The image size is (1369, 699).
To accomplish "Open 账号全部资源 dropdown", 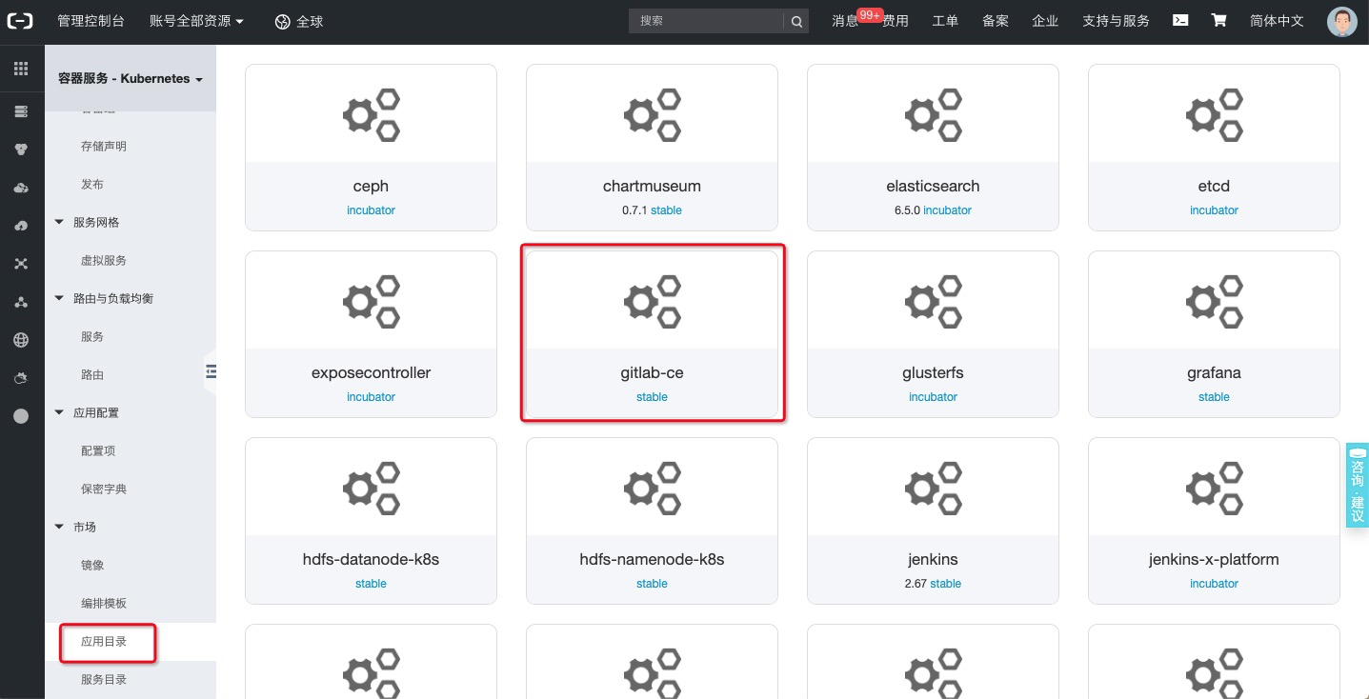I will pos(196,21).
